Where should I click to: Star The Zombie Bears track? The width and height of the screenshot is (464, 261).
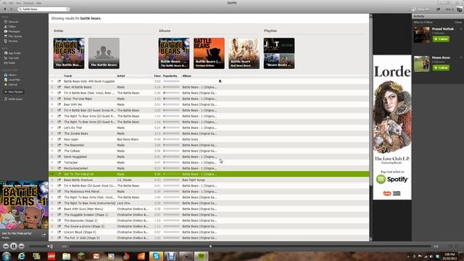(x=52, y=133)
